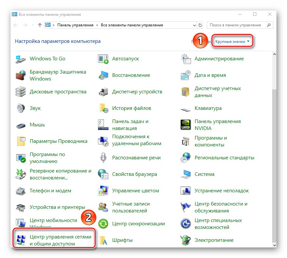Viewport: 287px width, 258px height.
Task: Click the Диспетчер устройств icon
Action: (x=103, y=92)
